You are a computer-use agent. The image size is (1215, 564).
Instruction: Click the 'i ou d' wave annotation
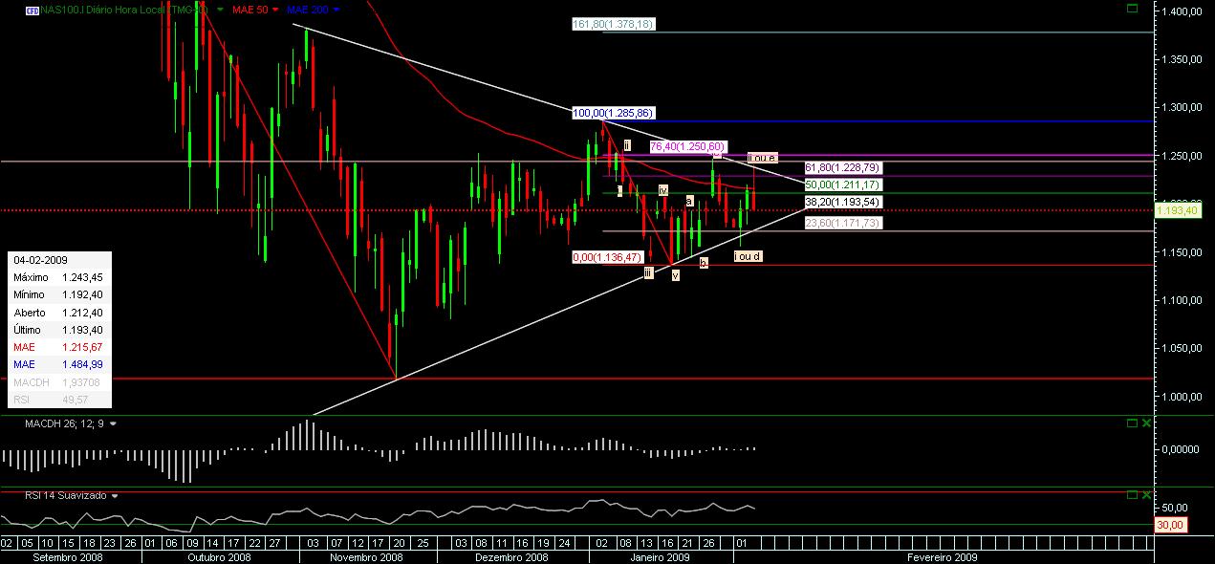point(748,255)
